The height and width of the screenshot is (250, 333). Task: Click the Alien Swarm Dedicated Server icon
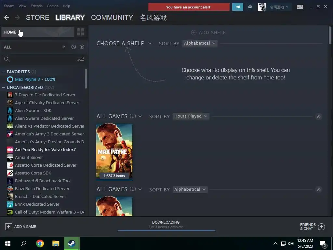point(10,118)
